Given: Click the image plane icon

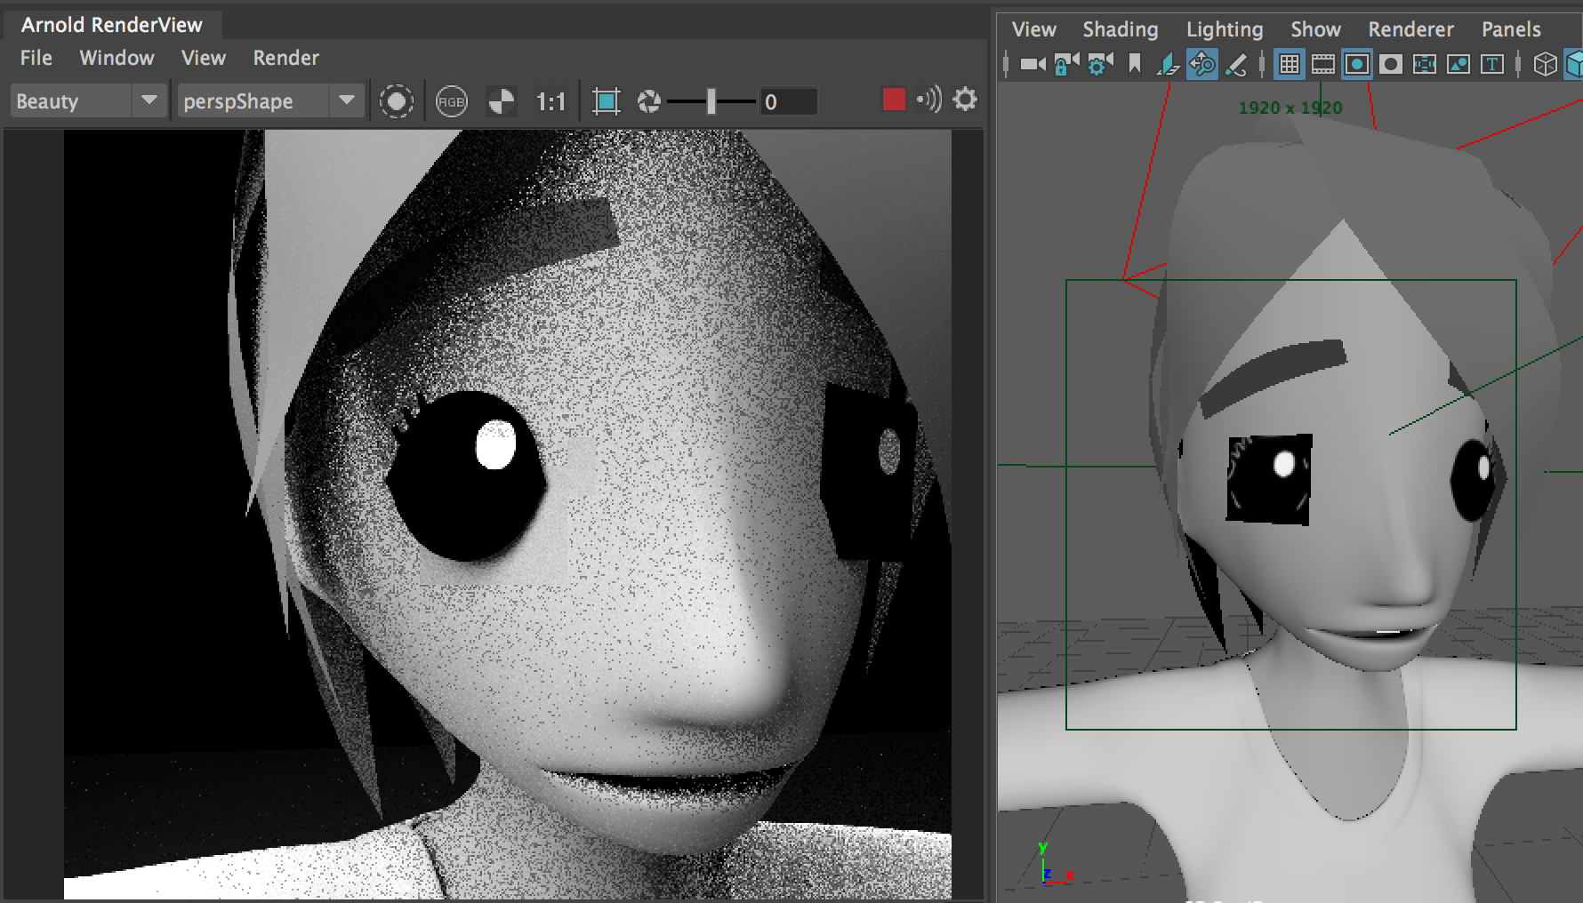Looking at the screenshot, I should click(1459, 64).
